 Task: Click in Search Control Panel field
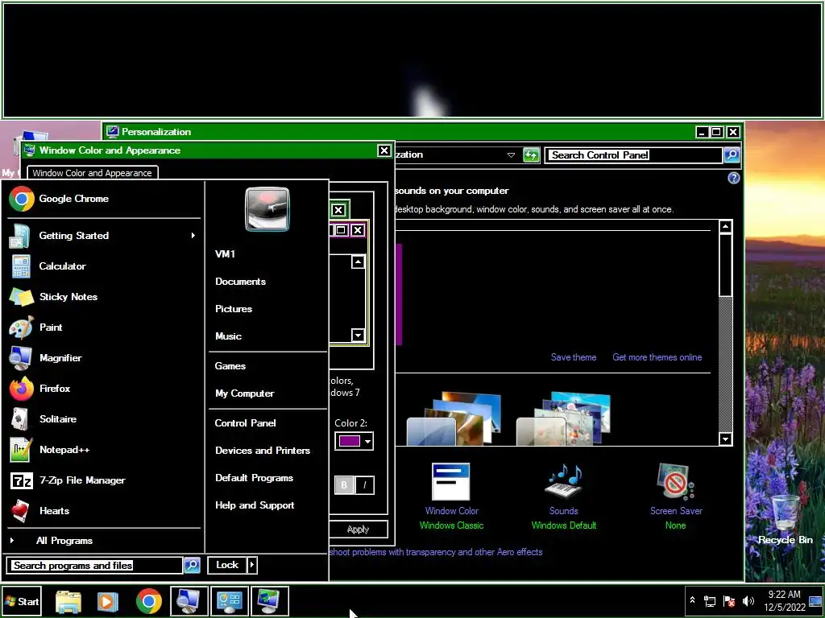(x=634, y=155)
